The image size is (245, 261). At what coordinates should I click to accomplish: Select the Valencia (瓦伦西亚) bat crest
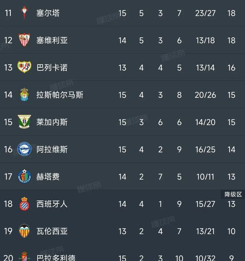click(x=24, y=231)
